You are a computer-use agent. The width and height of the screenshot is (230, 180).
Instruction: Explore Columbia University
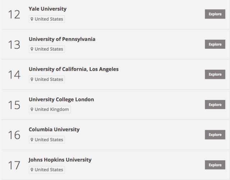(x=215, y=134)
